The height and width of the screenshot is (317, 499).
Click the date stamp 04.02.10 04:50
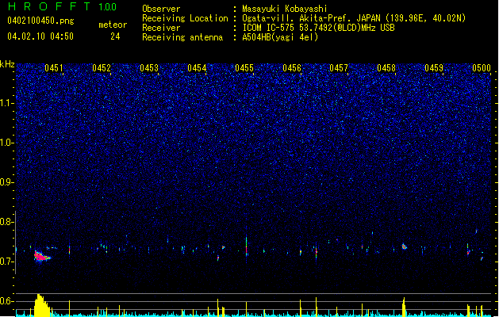(x=40, y=36)
